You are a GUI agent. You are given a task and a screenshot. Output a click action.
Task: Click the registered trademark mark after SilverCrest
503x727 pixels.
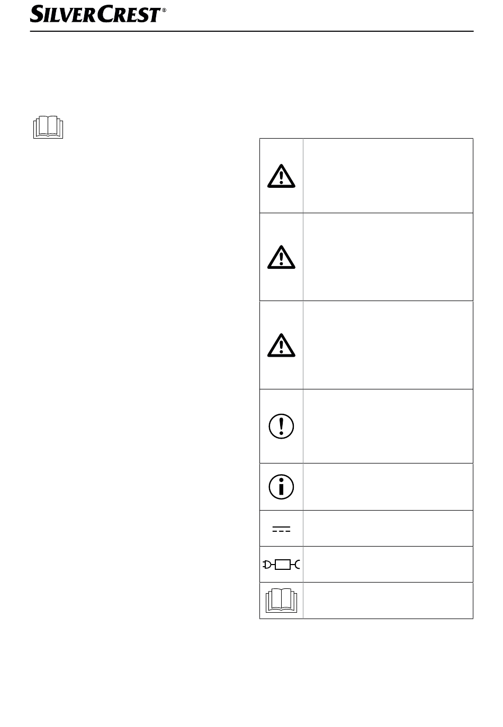click(x=164, y=10)
